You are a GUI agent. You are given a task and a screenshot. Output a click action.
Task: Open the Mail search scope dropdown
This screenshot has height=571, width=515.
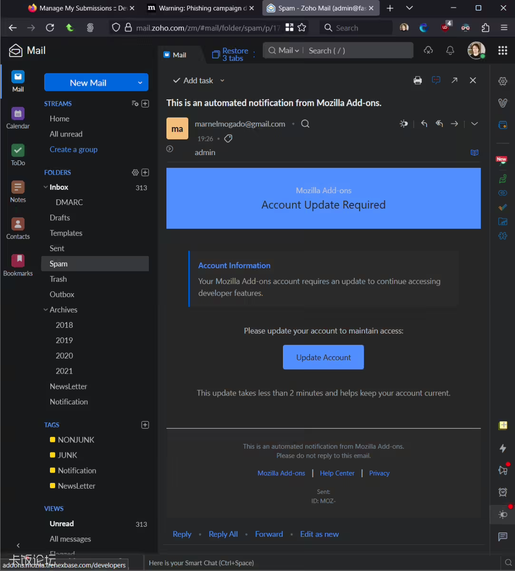pos(289,50)
